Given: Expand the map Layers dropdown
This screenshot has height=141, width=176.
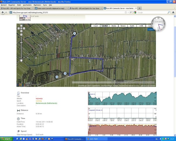Looking at the screenshot, I should click(151, 30).
